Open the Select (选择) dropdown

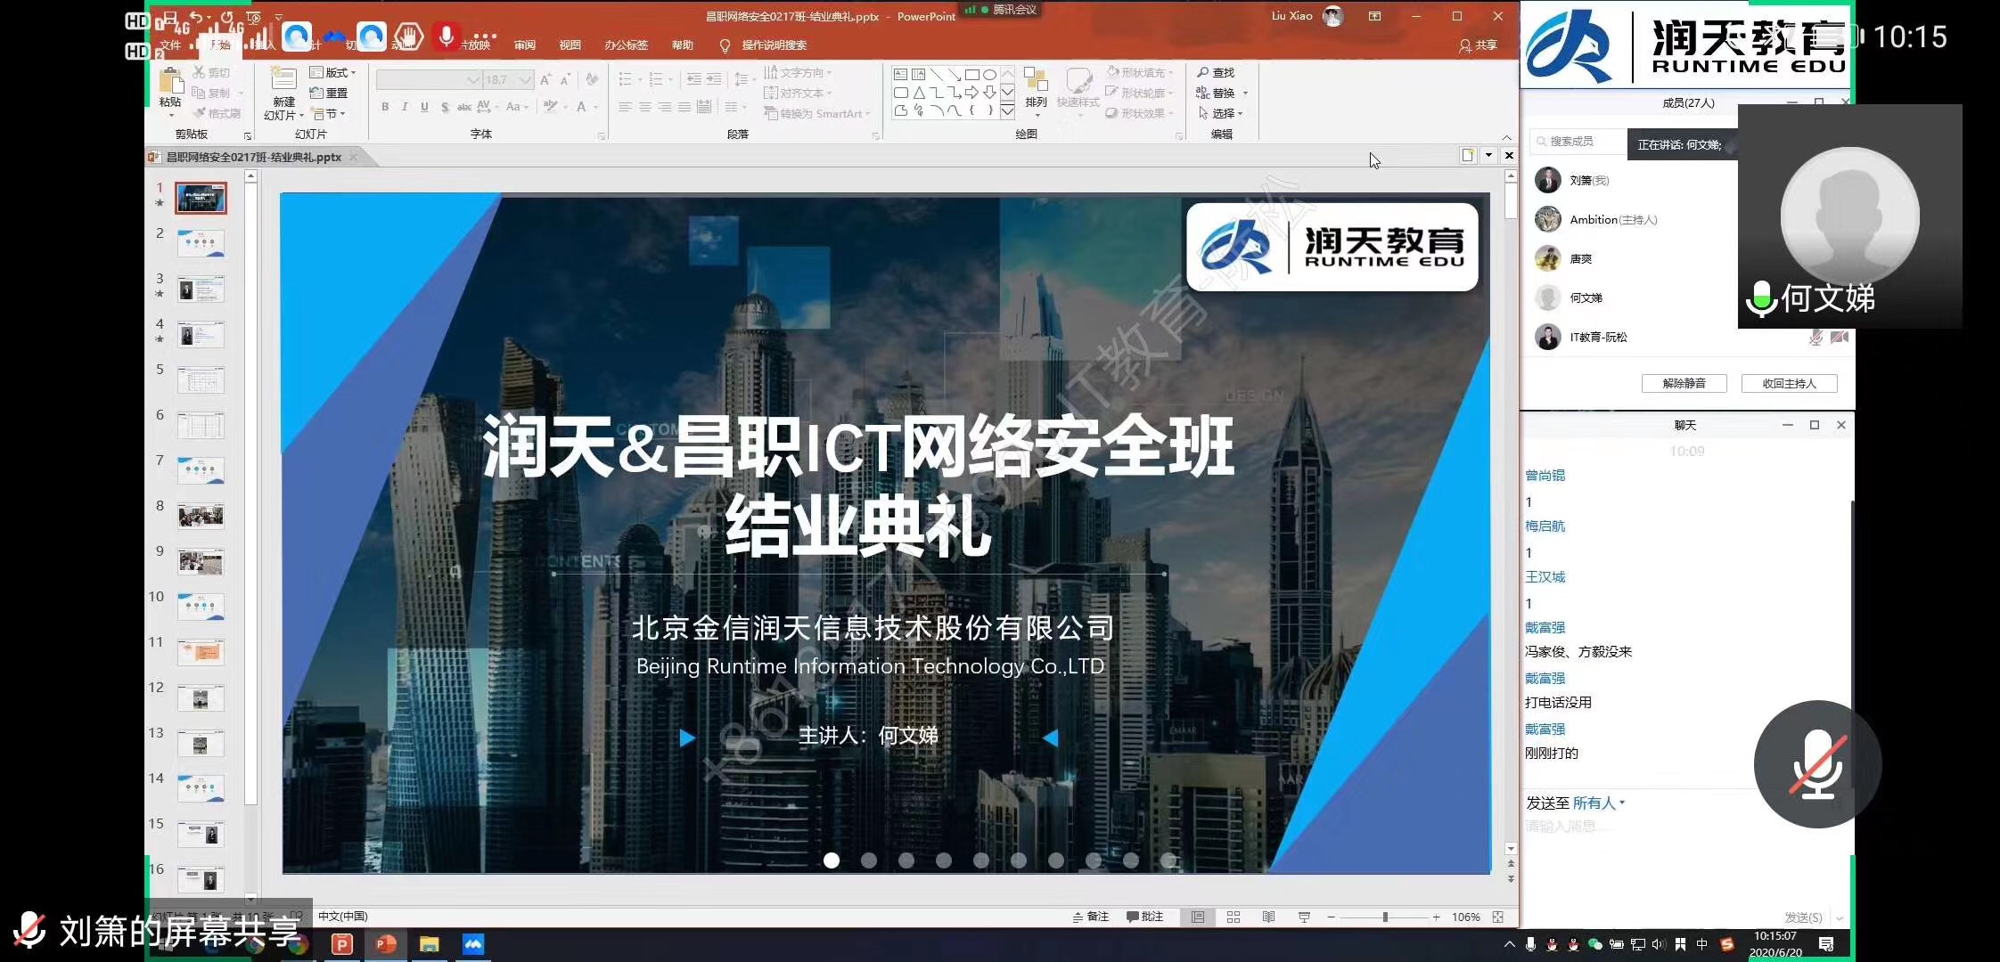pyautogui.click(x=1223, y=113)
